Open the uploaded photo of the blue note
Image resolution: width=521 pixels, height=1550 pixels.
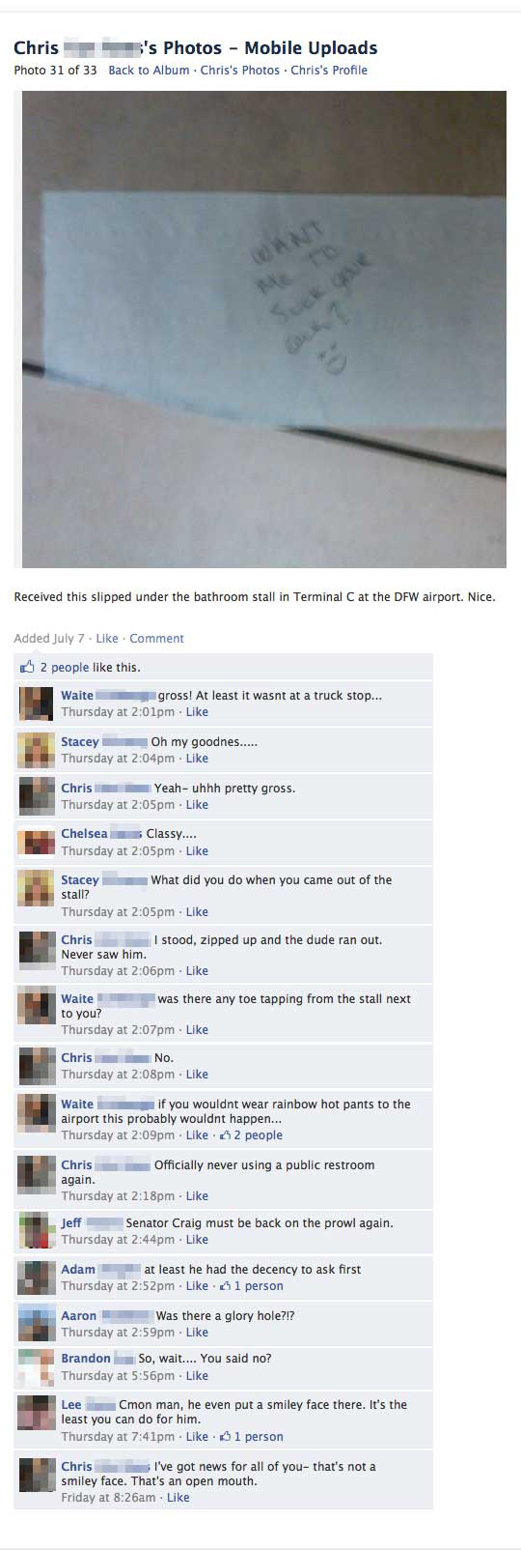[x=264, y=330]
